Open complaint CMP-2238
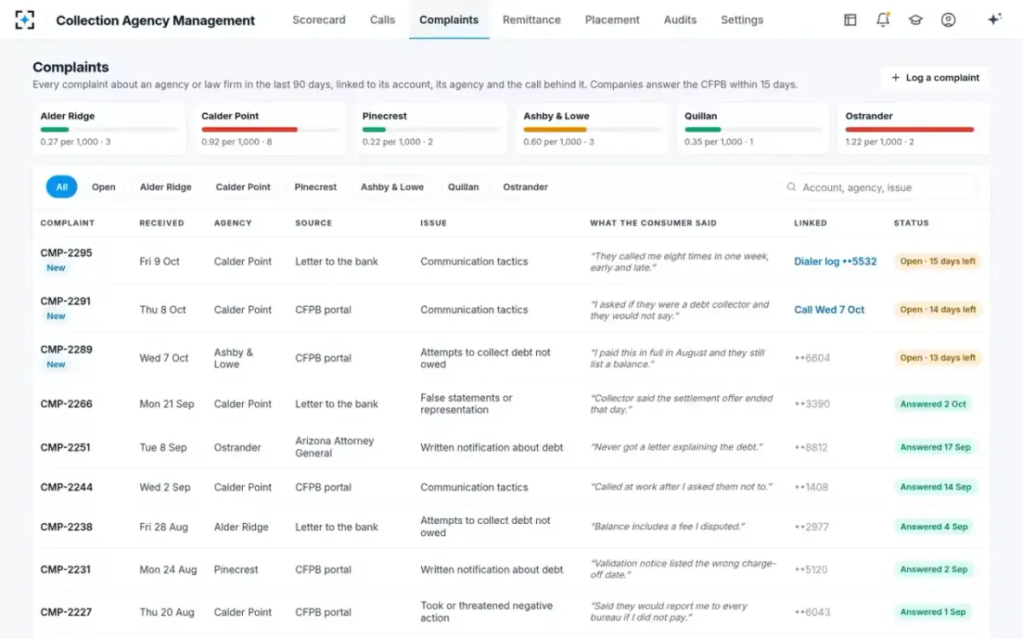Image resolution: width=1023 pixels, height=639 pixels. 66,527
